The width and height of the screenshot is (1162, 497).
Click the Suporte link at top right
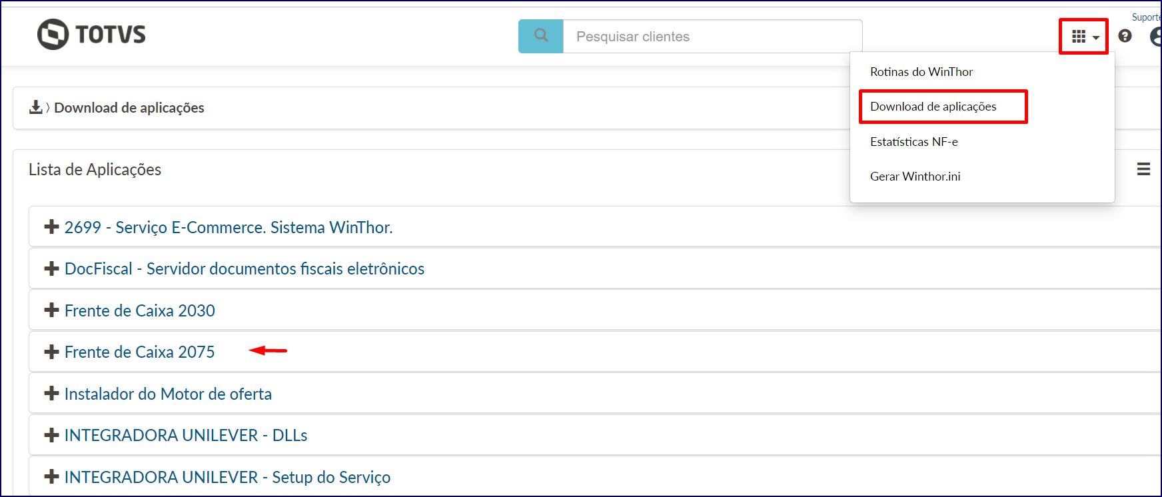1147,17
